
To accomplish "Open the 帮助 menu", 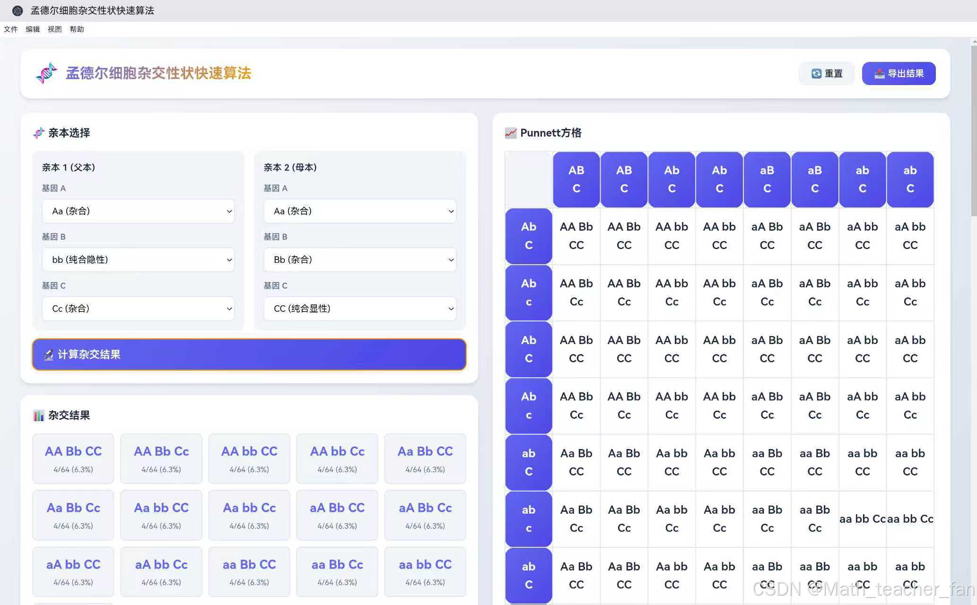I will pyautogui.click(x=77, y=29).
